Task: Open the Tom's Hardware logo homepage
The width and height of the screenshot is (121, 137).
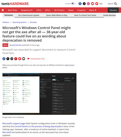Action: point(15,4)
